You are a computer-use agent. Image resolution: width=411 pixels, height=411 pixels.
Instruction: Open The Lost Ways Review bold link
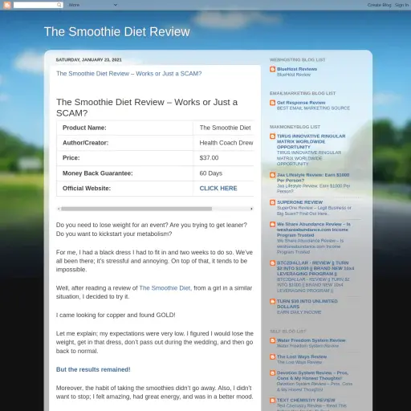point(302,356)
